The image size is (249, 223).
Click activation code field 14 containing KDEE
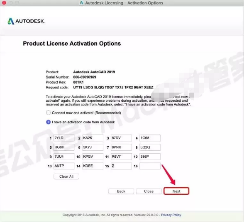coord(93,166)
